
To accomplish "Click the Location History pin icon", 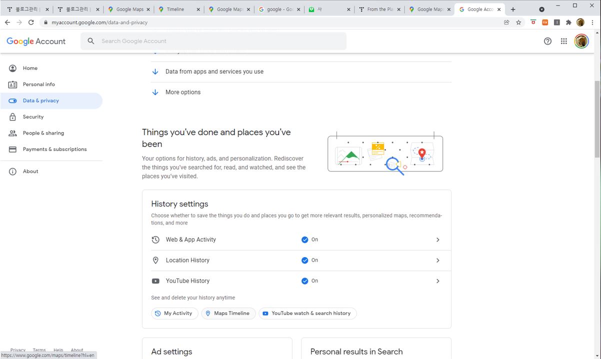I will point(155,260).
